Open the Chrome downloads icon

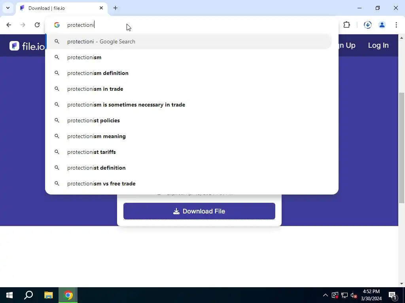(367, 25)
